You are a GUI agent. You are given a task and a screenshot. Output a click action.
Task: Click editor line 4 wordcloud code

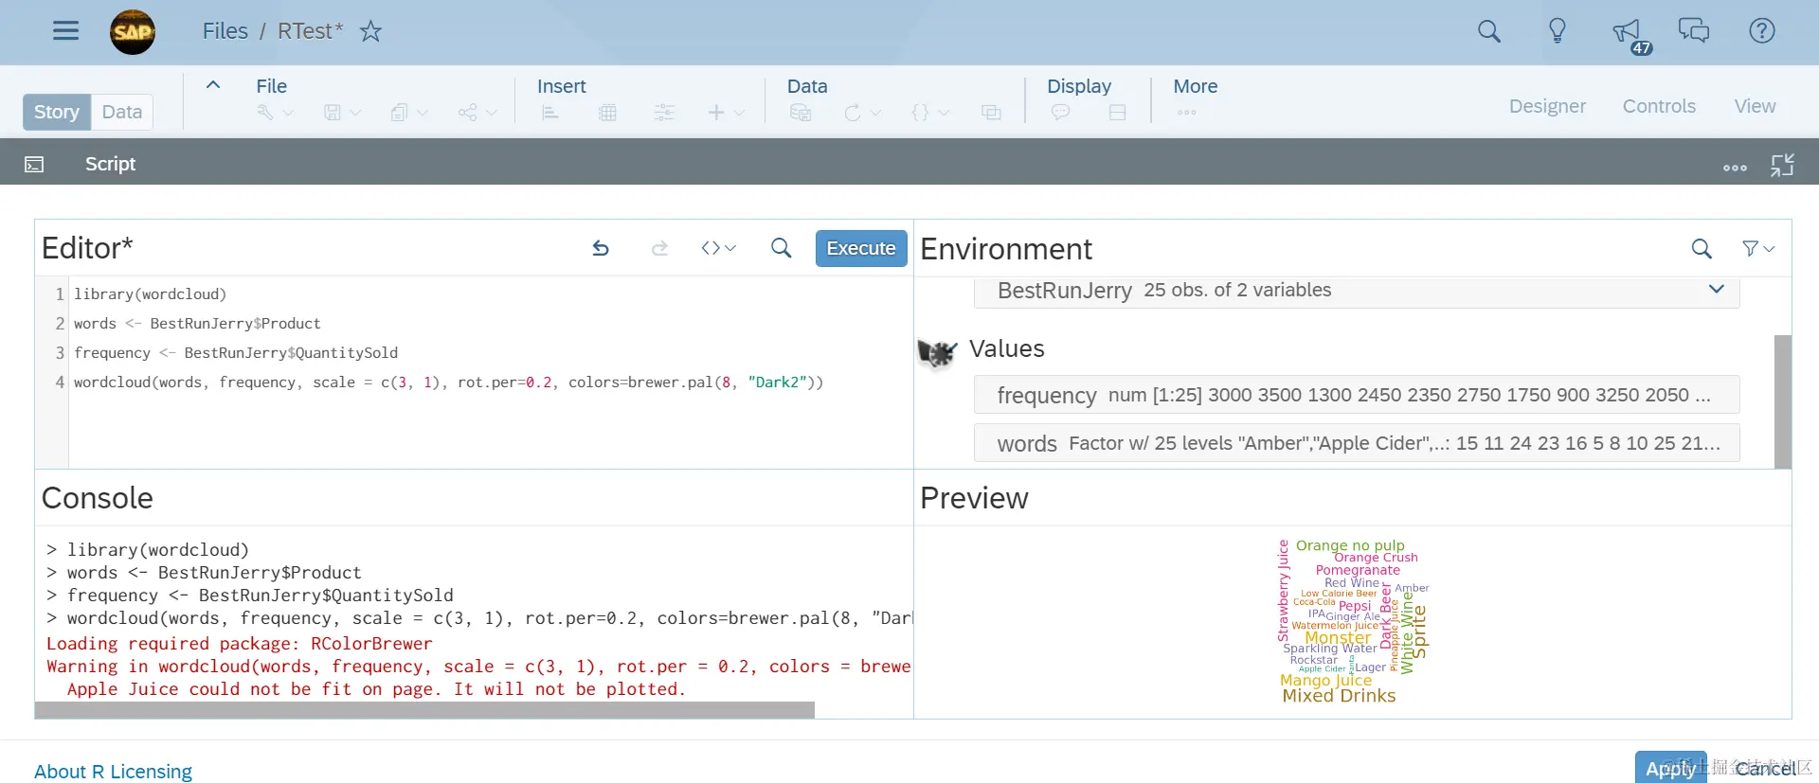pos(448,383)
